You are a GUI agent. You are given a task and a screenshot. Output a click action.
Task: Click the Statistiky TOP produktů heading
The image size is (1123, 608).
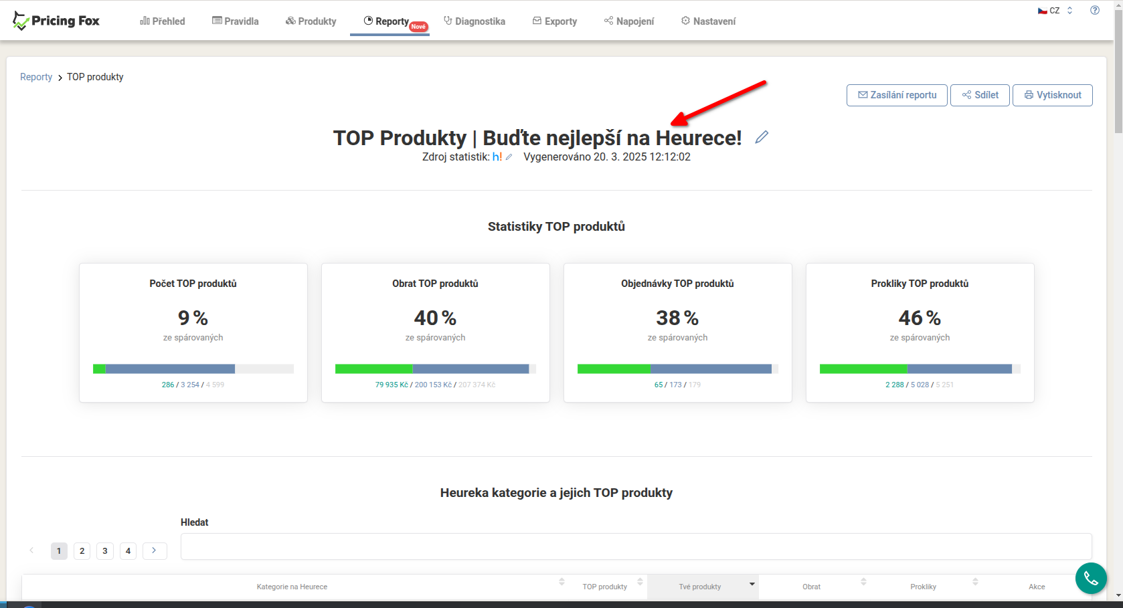pyautogui.click(x=556, y=227)
